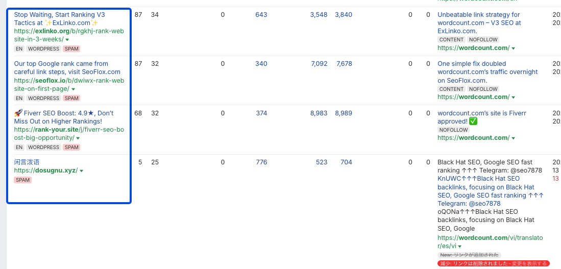Open the 闲言泼语 page title link
The height and width of the screenshot is (269, 561).
tap(27, 162)
